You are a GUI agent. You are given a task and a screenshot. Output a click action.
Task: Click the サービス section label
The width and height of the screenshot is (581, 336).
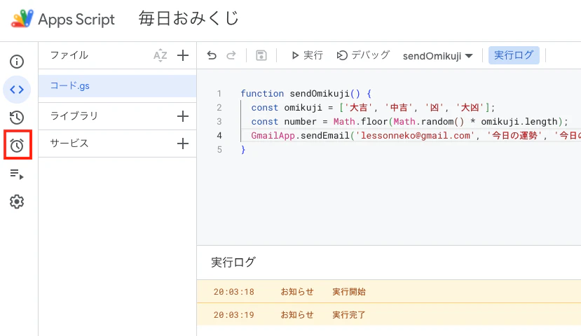pos(69,143)
